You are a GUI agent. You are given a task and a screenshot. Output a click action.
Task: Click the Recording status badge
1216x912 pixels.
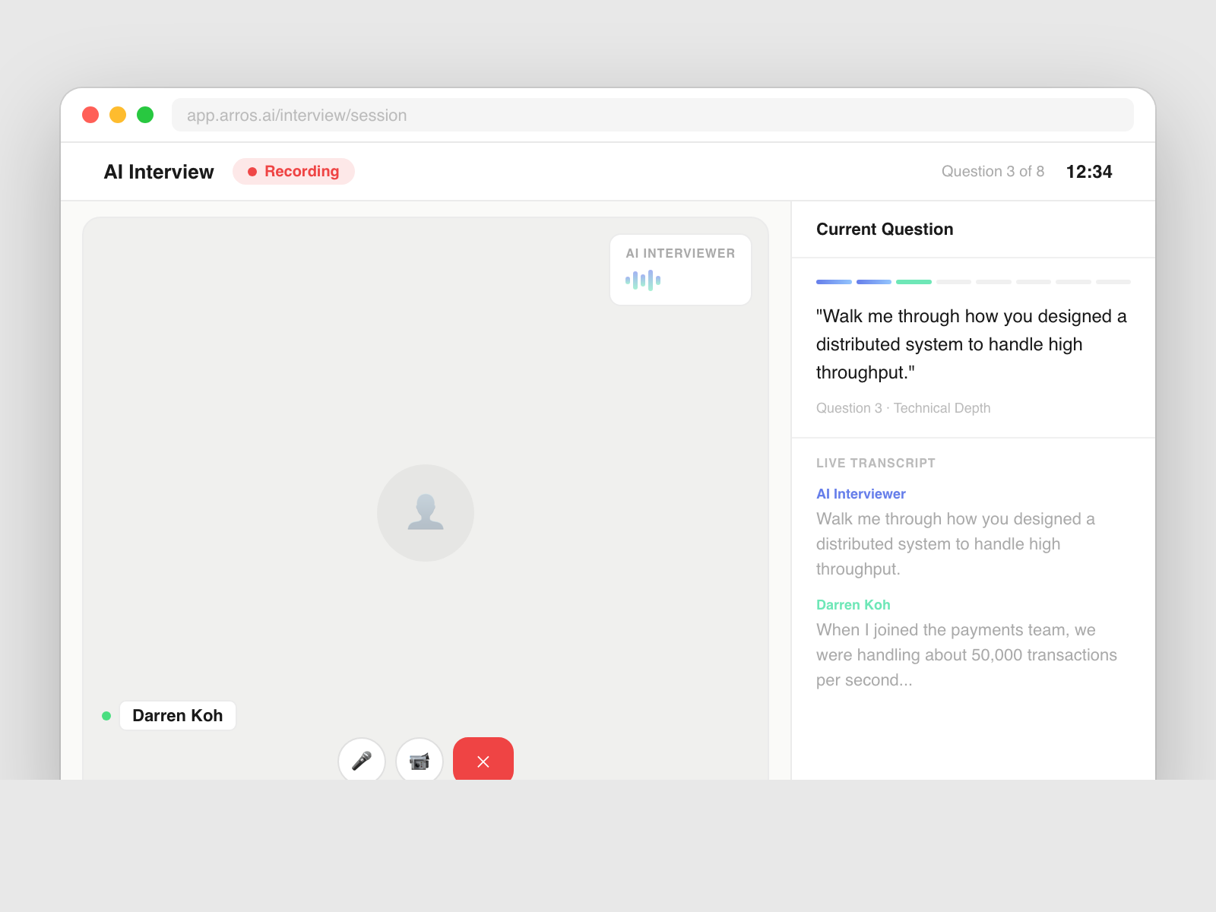tap(293, 172)
